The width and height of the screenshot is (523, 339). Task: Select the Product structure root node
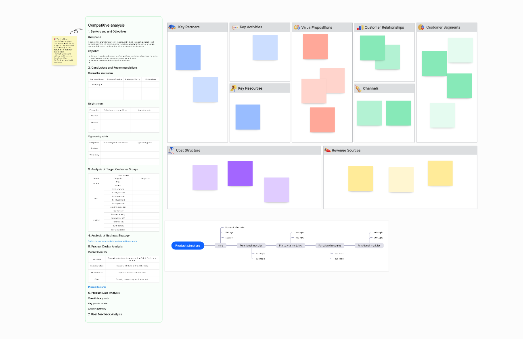[188, 245]
